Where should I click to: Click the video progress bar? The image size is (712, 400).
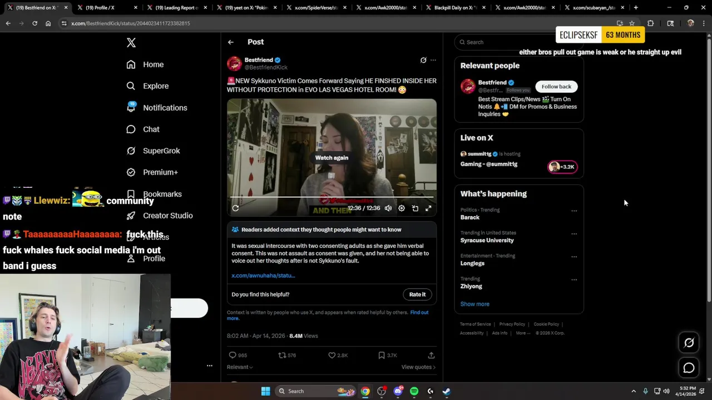[x=332, y=197]
